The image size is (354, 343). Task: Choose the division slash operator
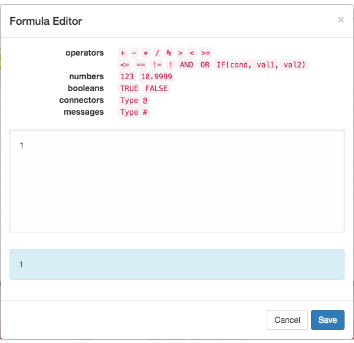pos(157,53)
